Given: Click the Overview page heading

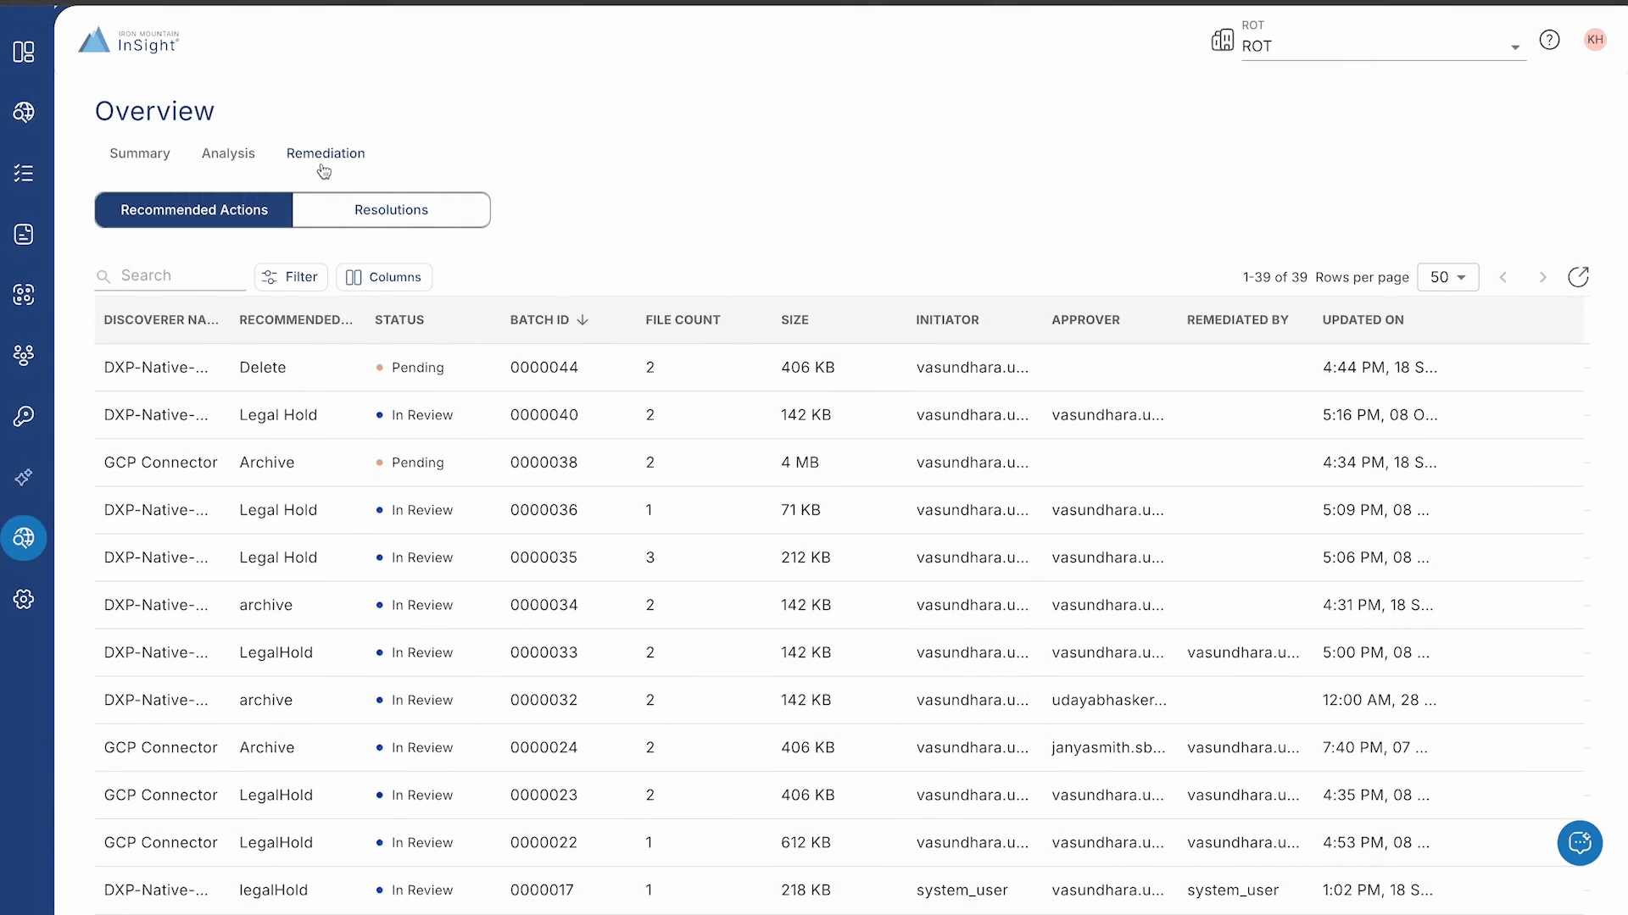Looking at the screenshot, I should (x=154, y=111).
